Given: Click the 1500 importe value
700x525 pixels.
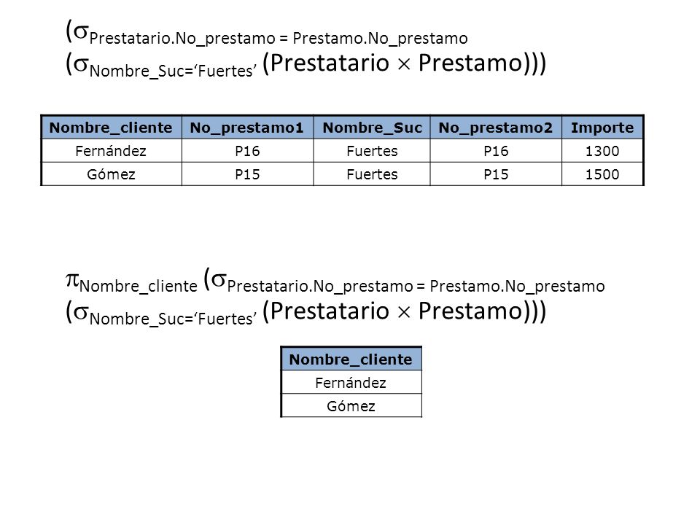Looking at the screenshot, I should coord(602,174).
